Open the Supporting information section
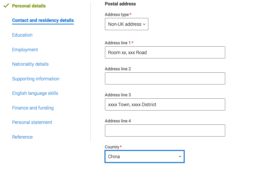The image size is (276, 169). click(x=36, y=79)
